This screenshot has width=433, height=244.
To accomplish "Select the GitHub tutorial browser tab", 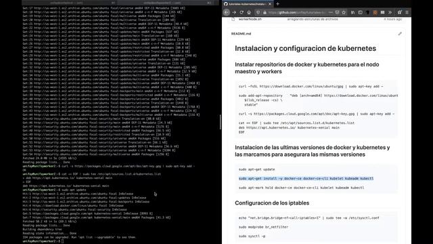I will tap(248, 4).
